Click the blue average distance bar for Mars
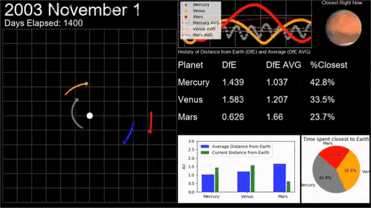The width and height of the screenshot is (371, 208). coord(279,178)
